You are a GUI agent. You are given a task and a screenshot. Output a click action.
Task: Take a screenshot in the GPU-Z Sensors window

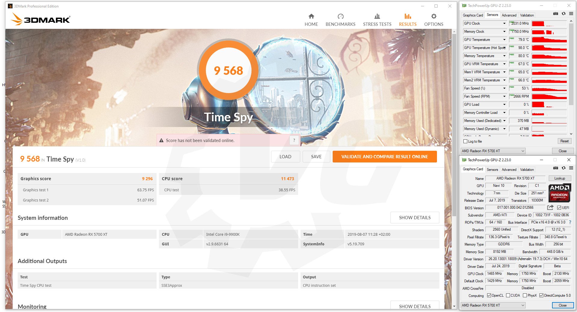[x=556, y=14]
